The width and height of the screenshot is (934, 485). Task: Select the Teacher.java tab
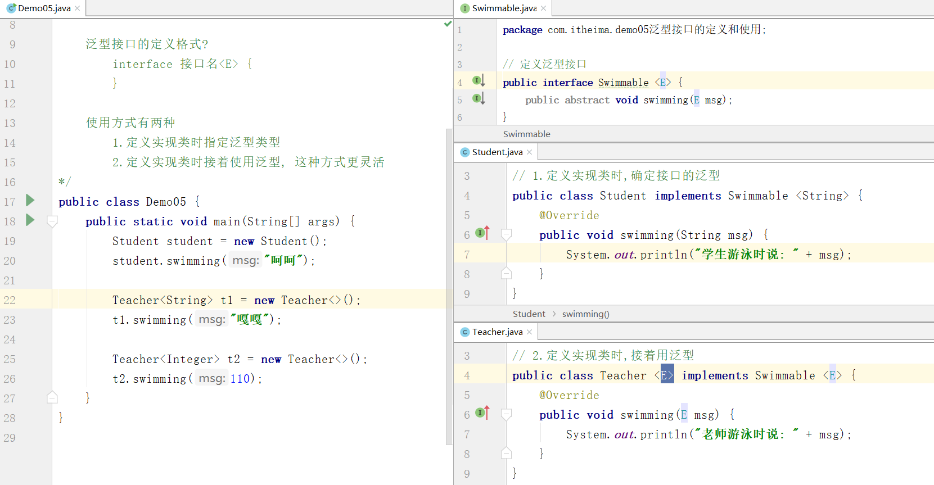coord(496,332)
